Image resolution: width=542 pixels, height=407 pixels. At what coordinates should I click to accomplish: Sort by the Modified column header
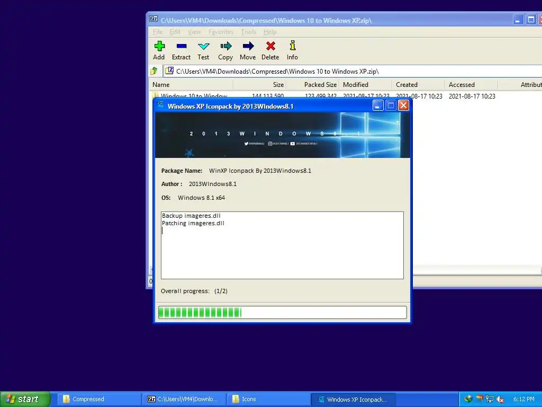pos(366,85)
